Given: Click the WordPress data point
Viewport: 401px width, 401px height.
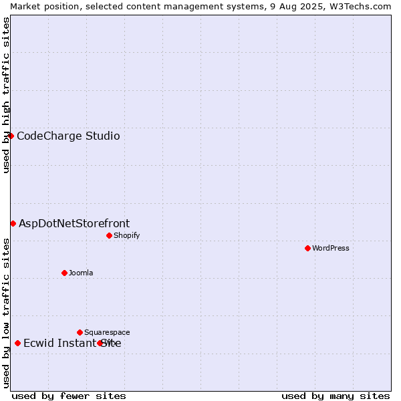Looking at the screenshot, I should tap(307, 249).
